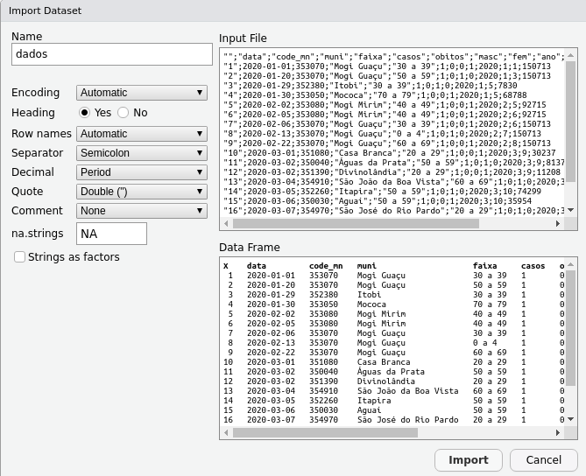Screen dimensions: 586x476
Task: Enable the Strings as factors checkbox
Action: [19, 257]
